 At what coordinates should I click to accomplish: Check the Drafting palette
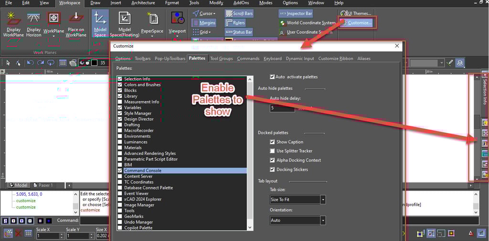click(120, 125)
